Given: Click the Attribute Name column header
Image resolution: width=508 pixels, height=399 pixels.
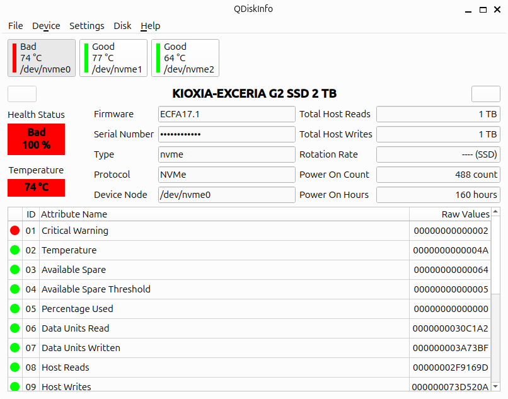Looking at the screenshot, I should click(x=224, y=214).
